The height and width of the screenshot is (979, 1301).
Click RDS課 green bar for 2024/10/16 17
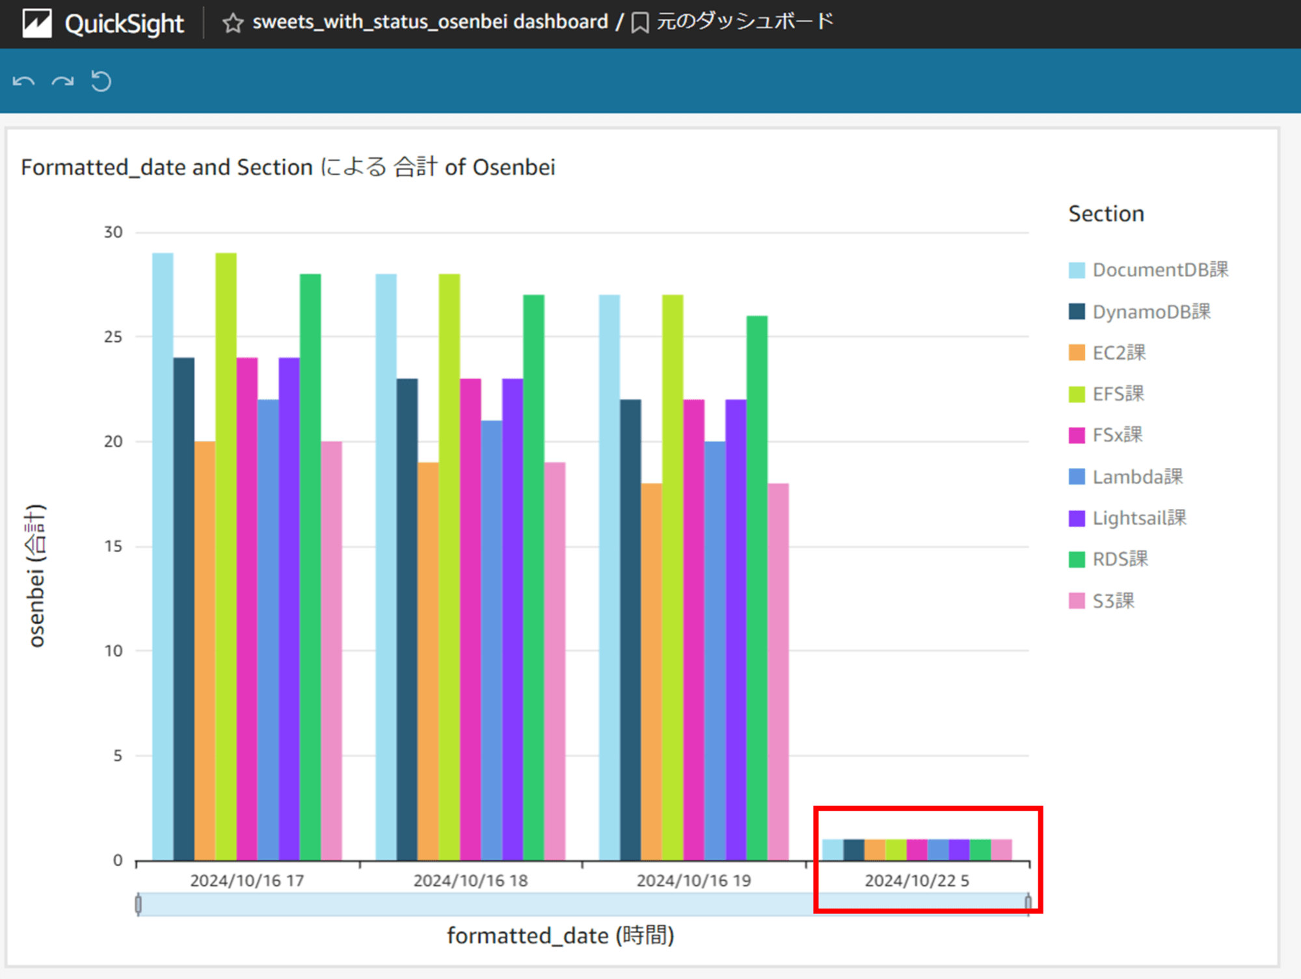click(x=310, y=567)
